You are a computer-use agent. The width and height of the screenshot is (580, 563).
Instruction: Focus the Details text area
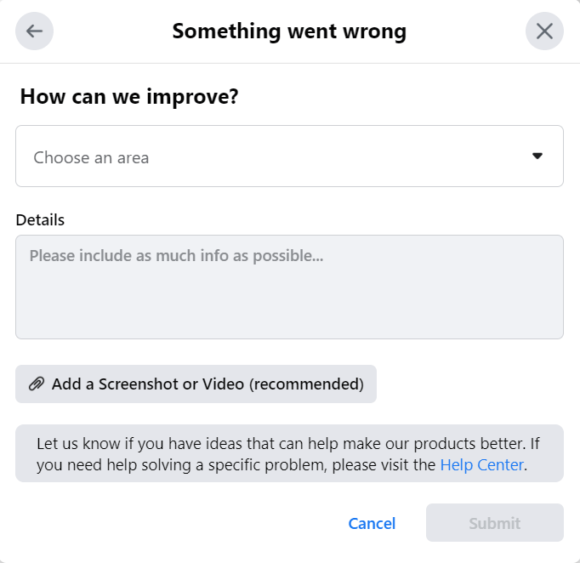tap(289, 287)
